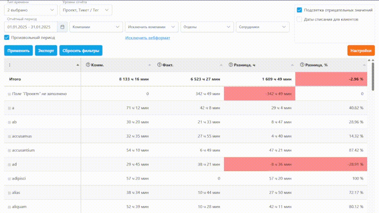The image size is (379, 213).
Task: Click the help icon next to Комм.
Action: (x=88, y=65)
